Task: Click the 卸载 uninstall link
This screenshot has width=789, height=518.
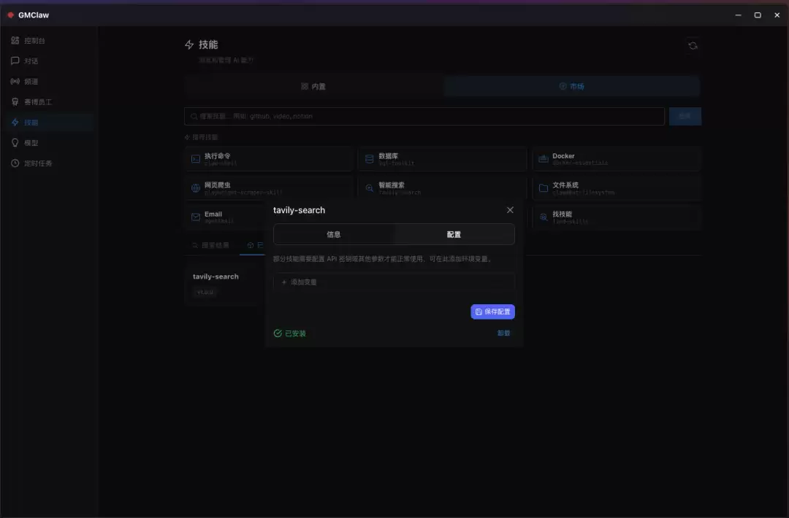Action: click(503, 332)
